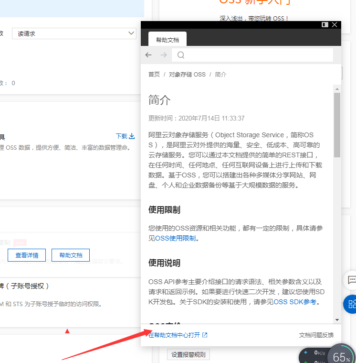The width and height of the screenshot is (356, 363).
Task: Close the help document panel
Action: (x=335, y=24)
